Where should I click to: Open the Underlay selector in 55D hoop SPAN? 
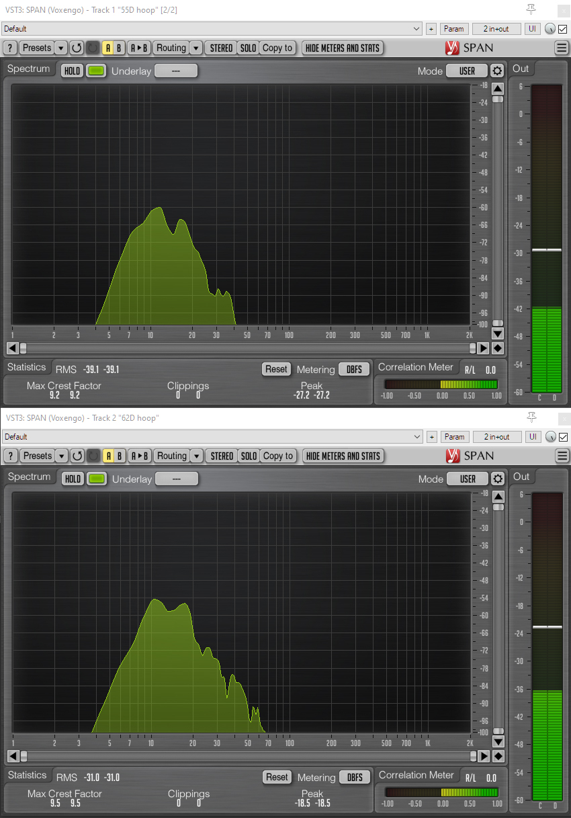pos(176,71)
